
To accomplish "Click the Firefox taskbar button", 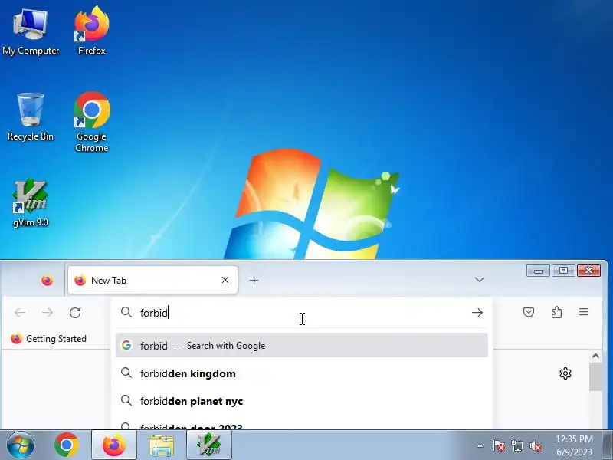I will coord(113,445).
